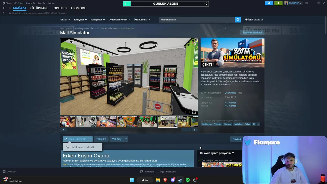This screenshot has width=327, height=184.
Task: Open the Topluluk Merkezi button
Action: pos(252,32)
